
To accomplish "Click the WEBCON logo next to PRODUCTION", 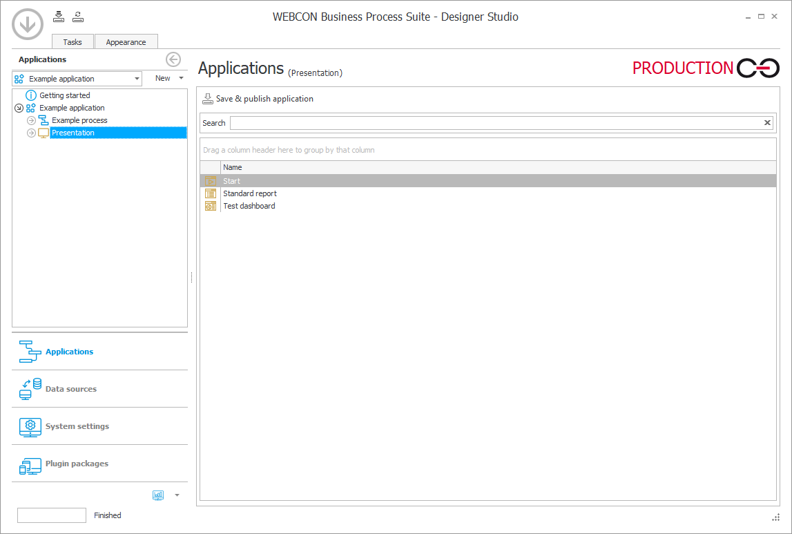I will [x=757, y=68].
